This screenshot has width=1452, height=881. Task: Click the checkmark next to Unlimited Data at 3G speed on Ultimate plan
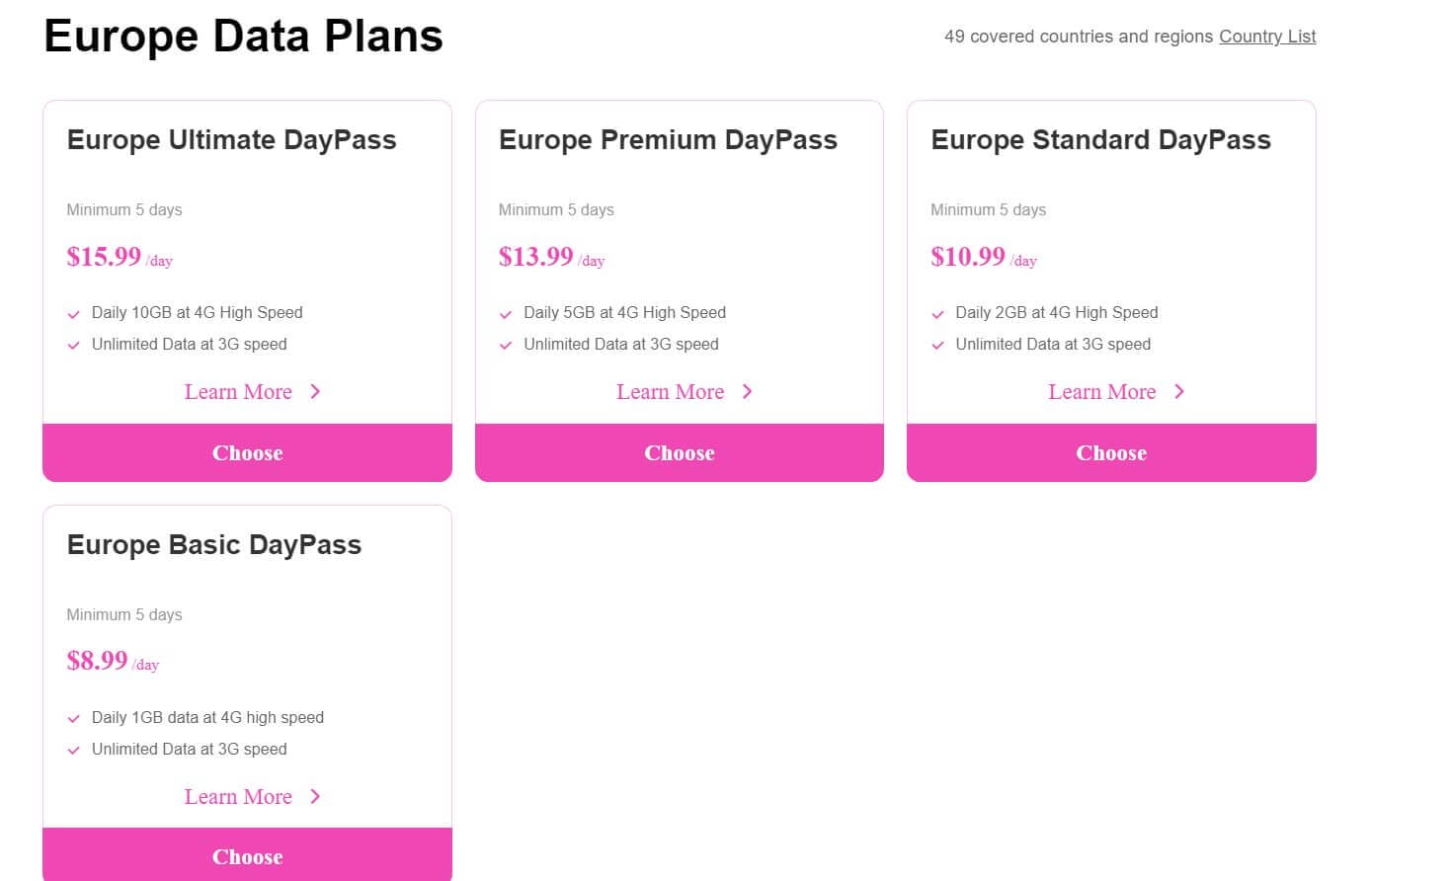coord(74,345)
